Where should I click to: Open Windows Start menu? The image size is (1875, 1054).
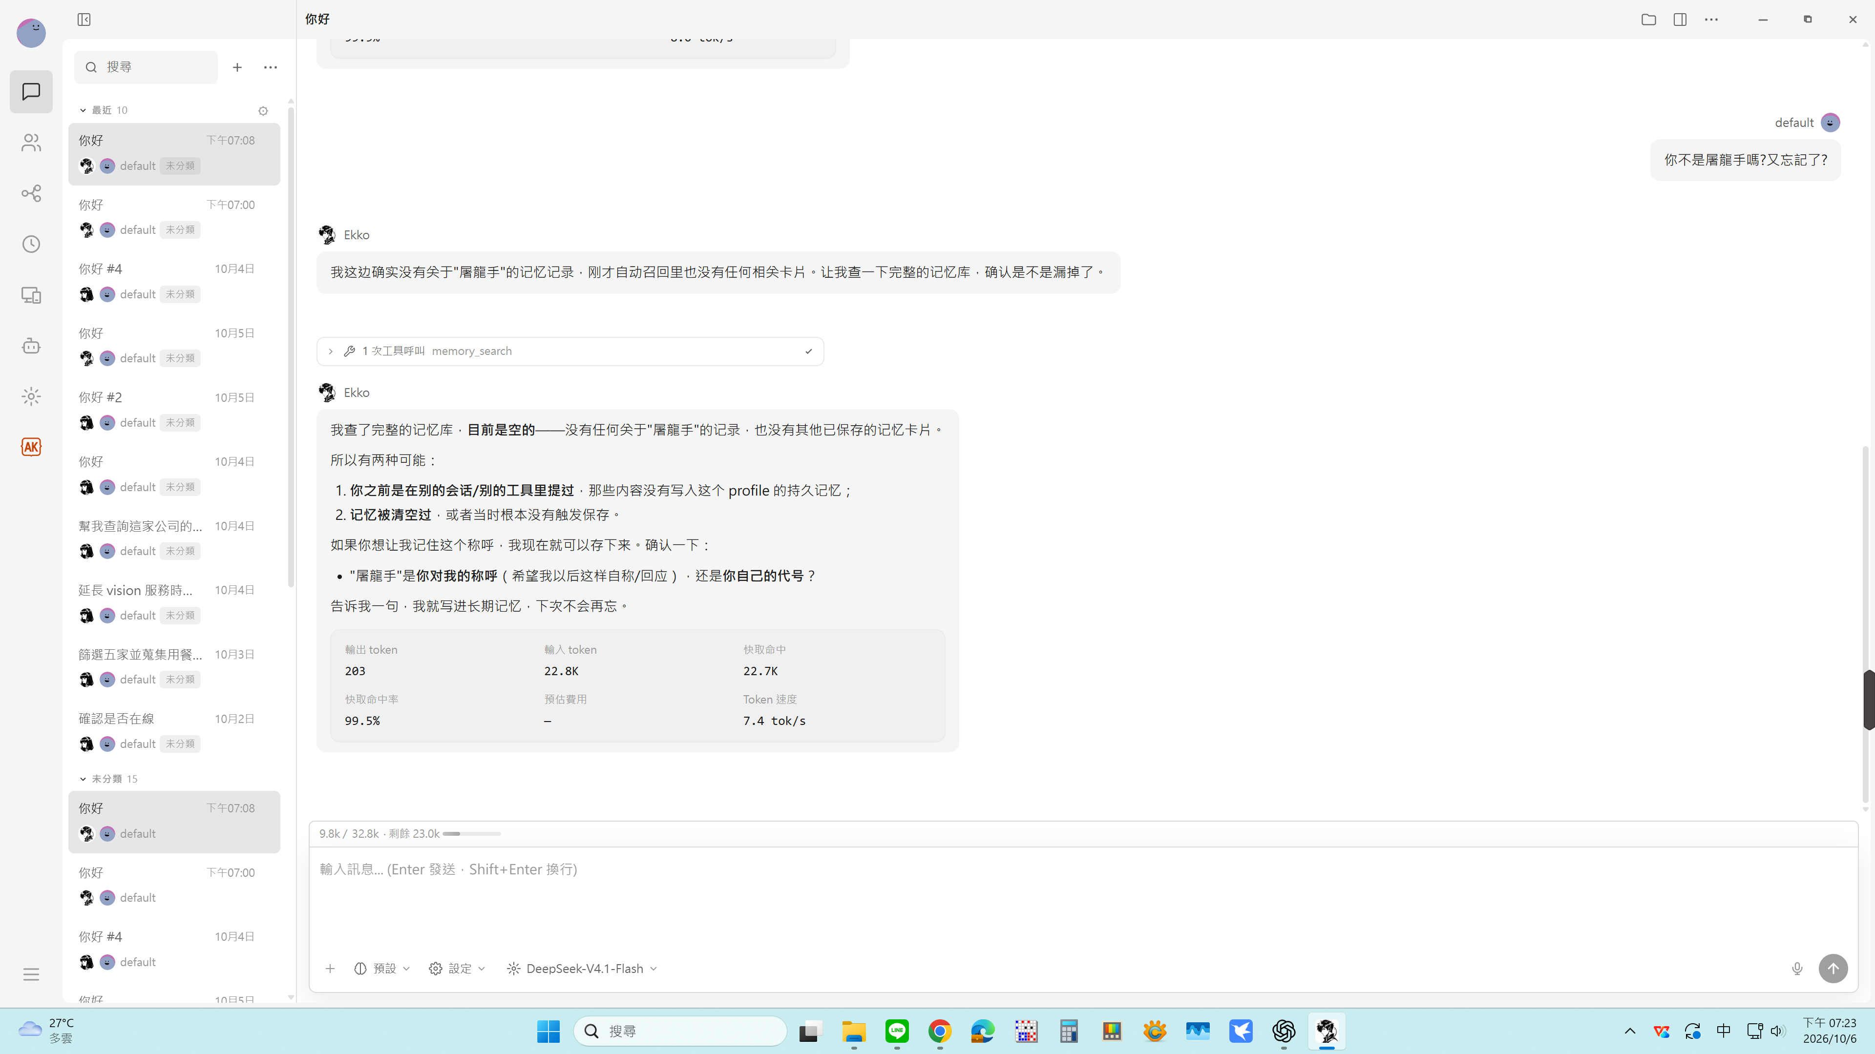click(x=548, y=1032)
